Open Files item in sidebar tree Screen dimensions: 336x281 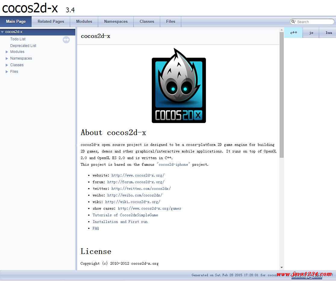14,72
